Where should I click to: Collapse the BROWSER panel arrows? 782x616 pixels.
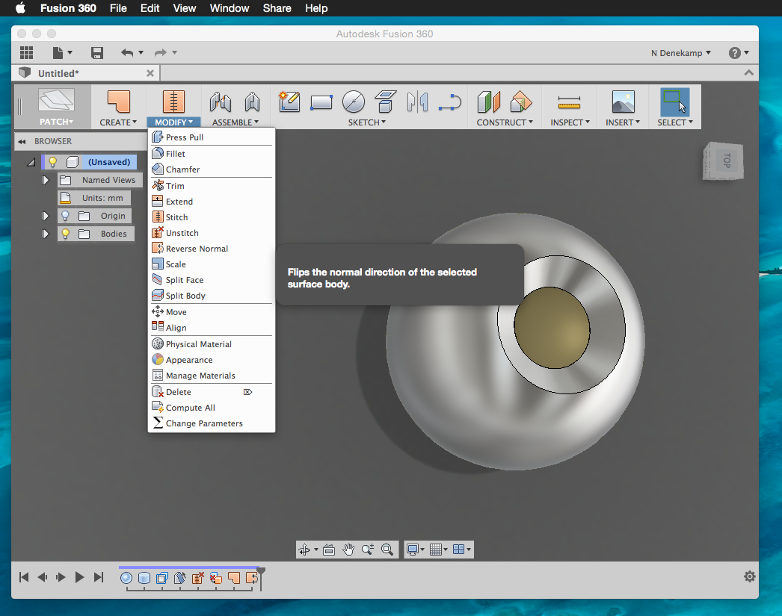coord(22,141)
